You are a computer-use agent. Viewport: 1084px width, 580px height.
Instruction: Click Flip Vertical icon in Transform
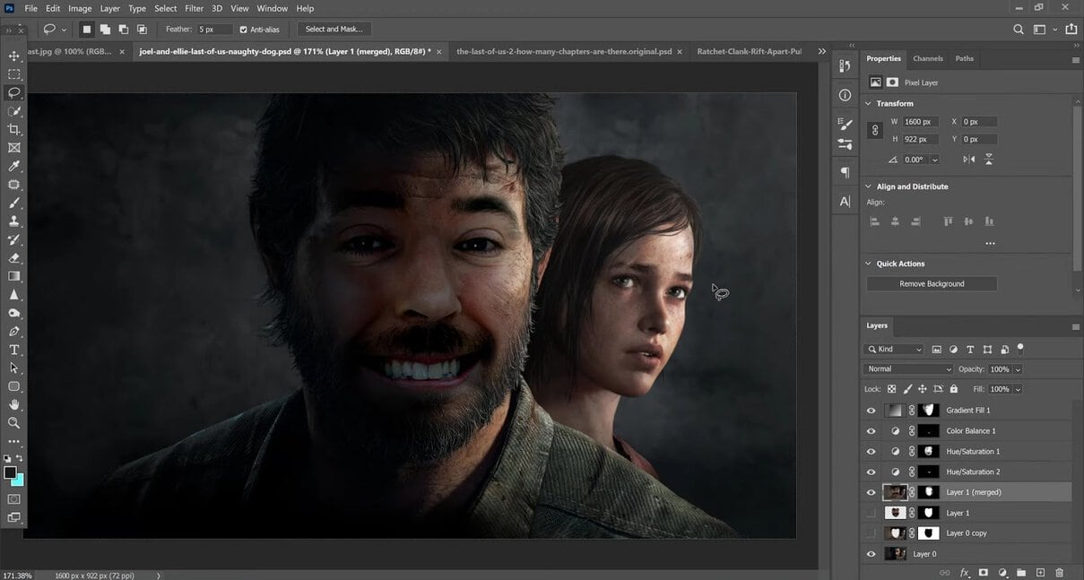pyautogui.click(x=989, y=160)
